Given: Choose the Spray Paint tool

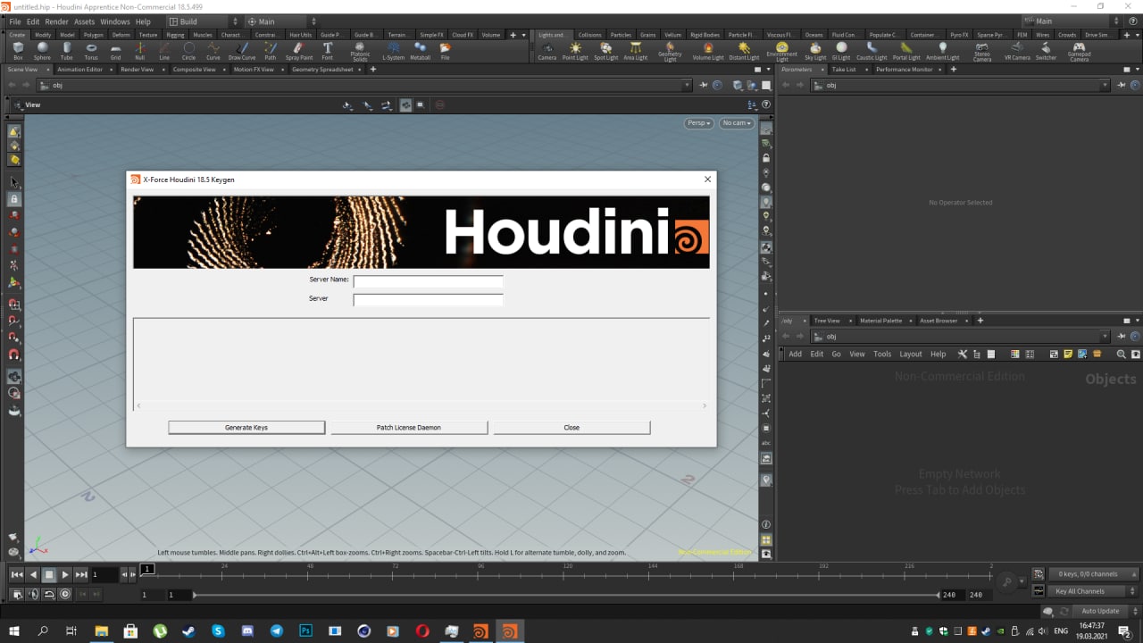Looking at the screenshot, I should [299, 51].
